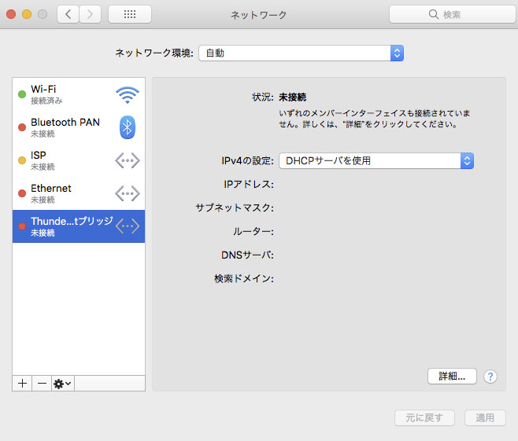Go back with the left arrow
Viewport: 518px width, 441px height.
coord(68,14)
